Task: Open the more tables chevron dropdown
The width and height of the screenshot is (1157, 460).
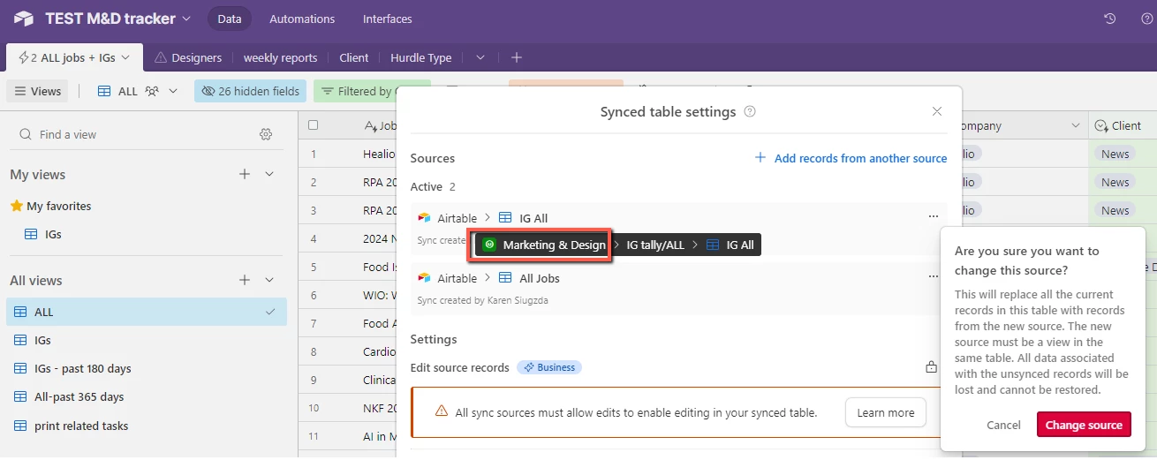Action: tap(480, 57)
